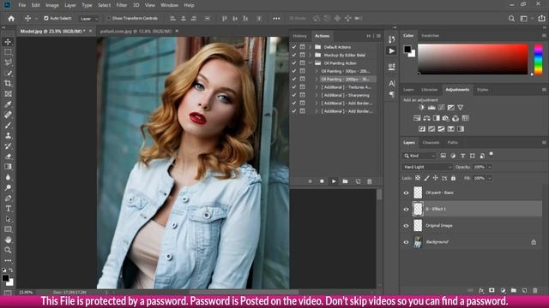Open the Kind filter dropdown
Viewport: 549px width, 308px height.
[x=419, y=156]
